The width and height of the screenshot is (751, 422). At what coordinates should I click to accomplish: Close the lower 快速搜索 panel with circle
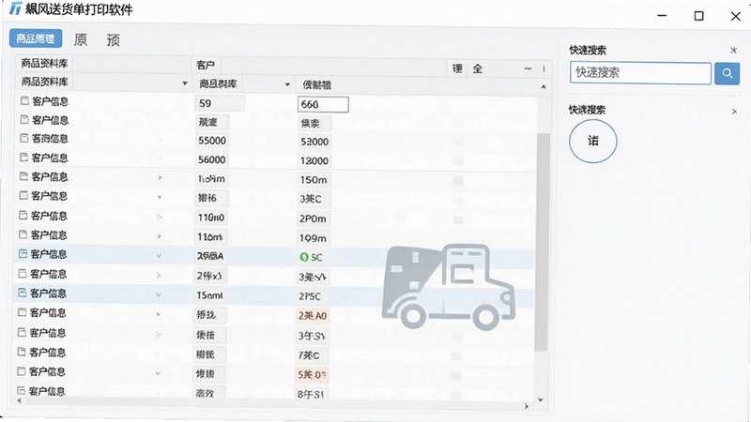734,112
